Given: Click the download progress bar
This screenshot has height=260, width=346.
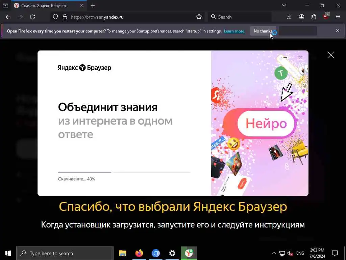Looking at the screenshot, I should click(124, 172).
